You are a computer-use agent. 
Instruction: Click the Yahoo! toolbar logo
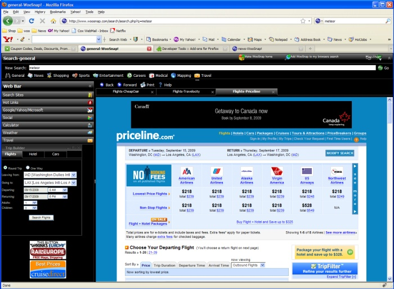pyautogui.click(x=8, y=39)
